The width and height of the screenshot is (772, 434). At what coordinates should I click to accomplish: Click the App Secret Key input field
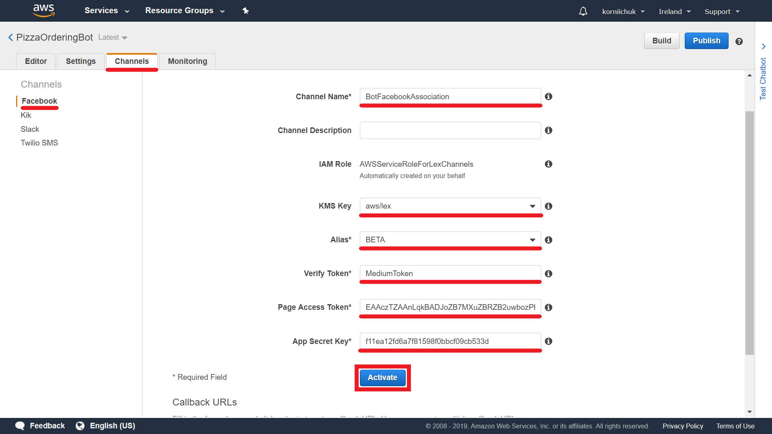point(450,341)
